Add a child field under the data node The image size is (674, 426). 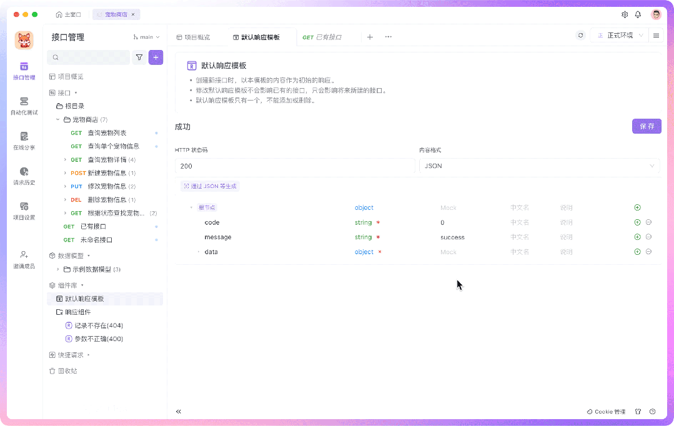click(637, 252)
